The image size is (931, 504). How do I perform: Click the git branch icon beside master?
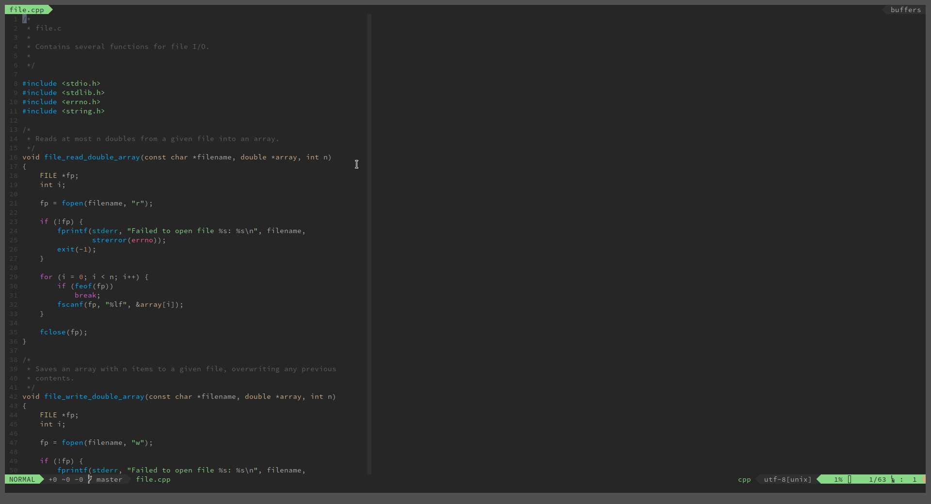90,479
